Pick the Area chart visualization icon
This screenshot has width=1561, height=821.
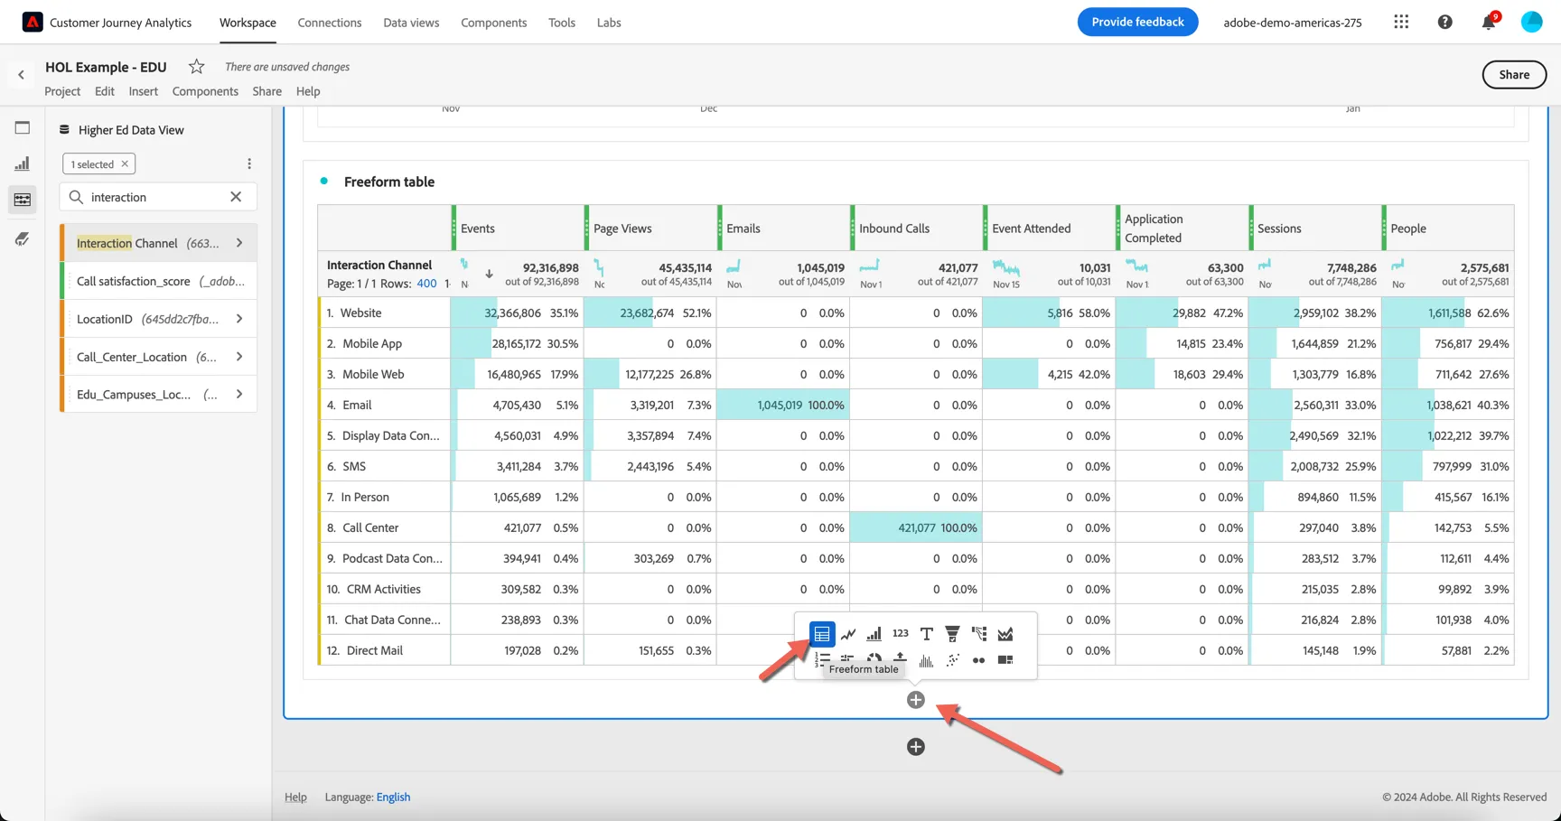[1005, 634]
